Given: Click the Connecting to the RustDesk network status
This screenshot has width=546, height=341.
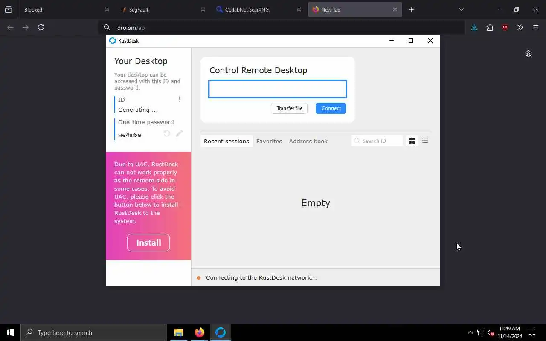Looking at the screenshot, I should (261, 277).
